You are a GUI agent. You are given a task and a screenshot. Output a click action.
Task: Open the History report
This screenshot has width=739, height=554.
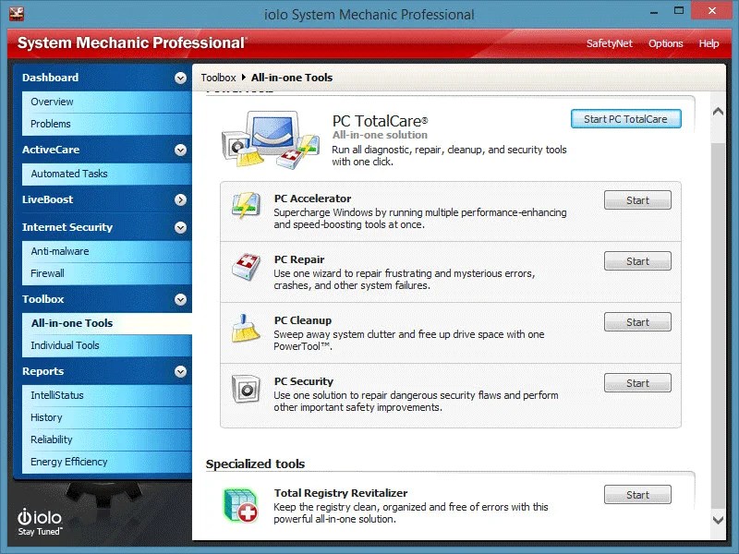tap(107, 417)
